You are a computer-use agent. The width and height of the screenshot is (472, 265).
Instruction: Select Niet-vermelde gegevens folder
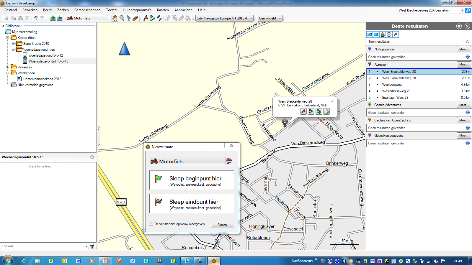[x=35, y=85]
